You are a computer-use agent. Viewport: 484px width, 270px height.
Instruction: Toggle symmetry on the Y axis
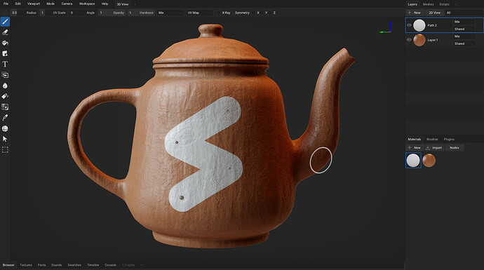(x=266, y=13)
